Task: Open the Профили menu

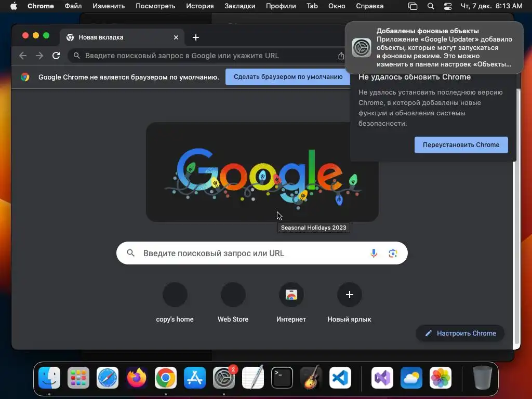Action: point(281,6)
